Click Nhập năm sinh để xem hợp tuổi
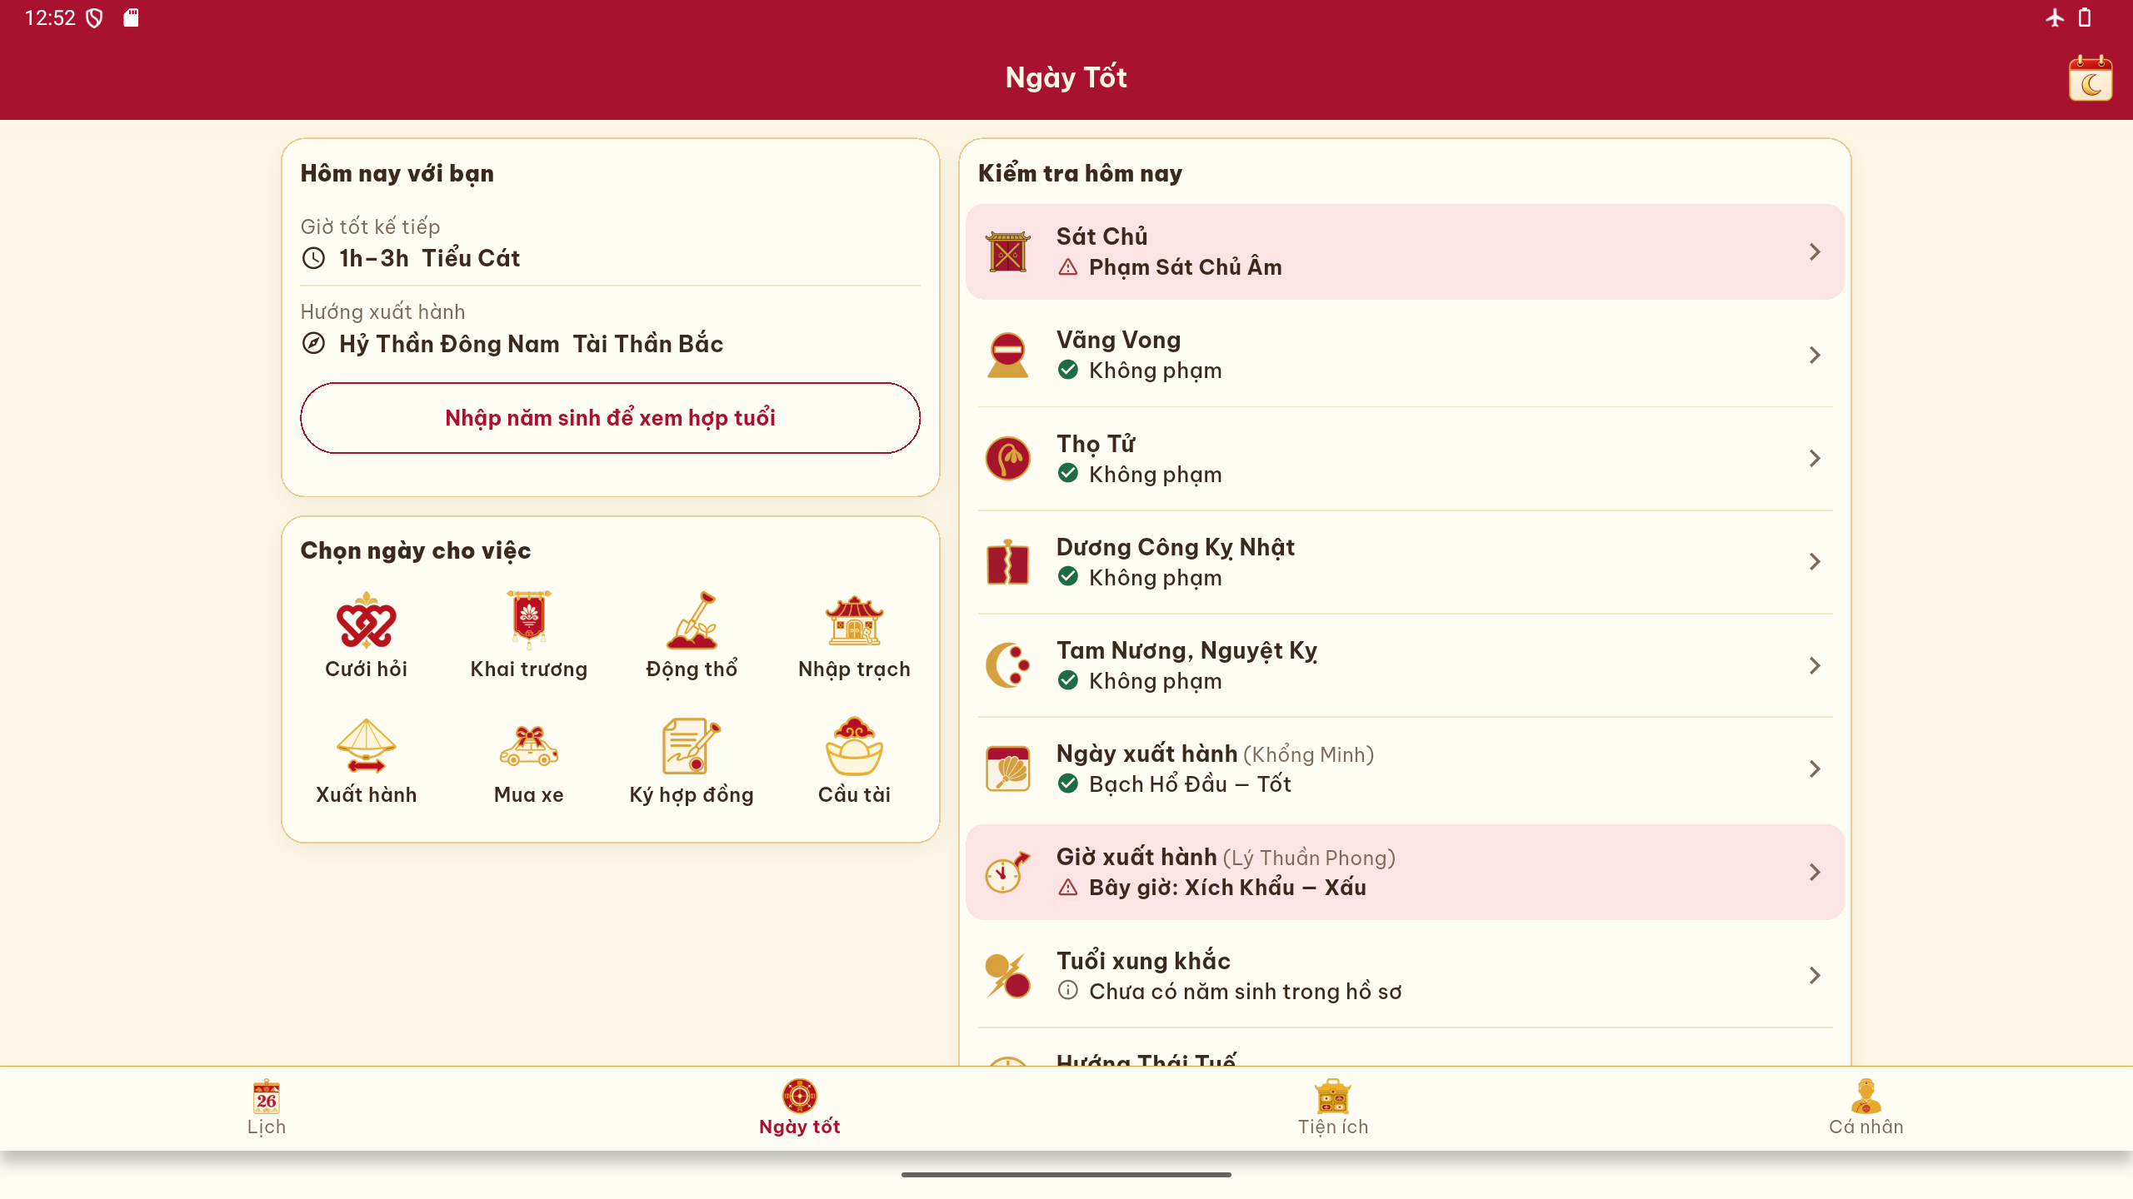2133x1199 pixels. pos(610,418)
